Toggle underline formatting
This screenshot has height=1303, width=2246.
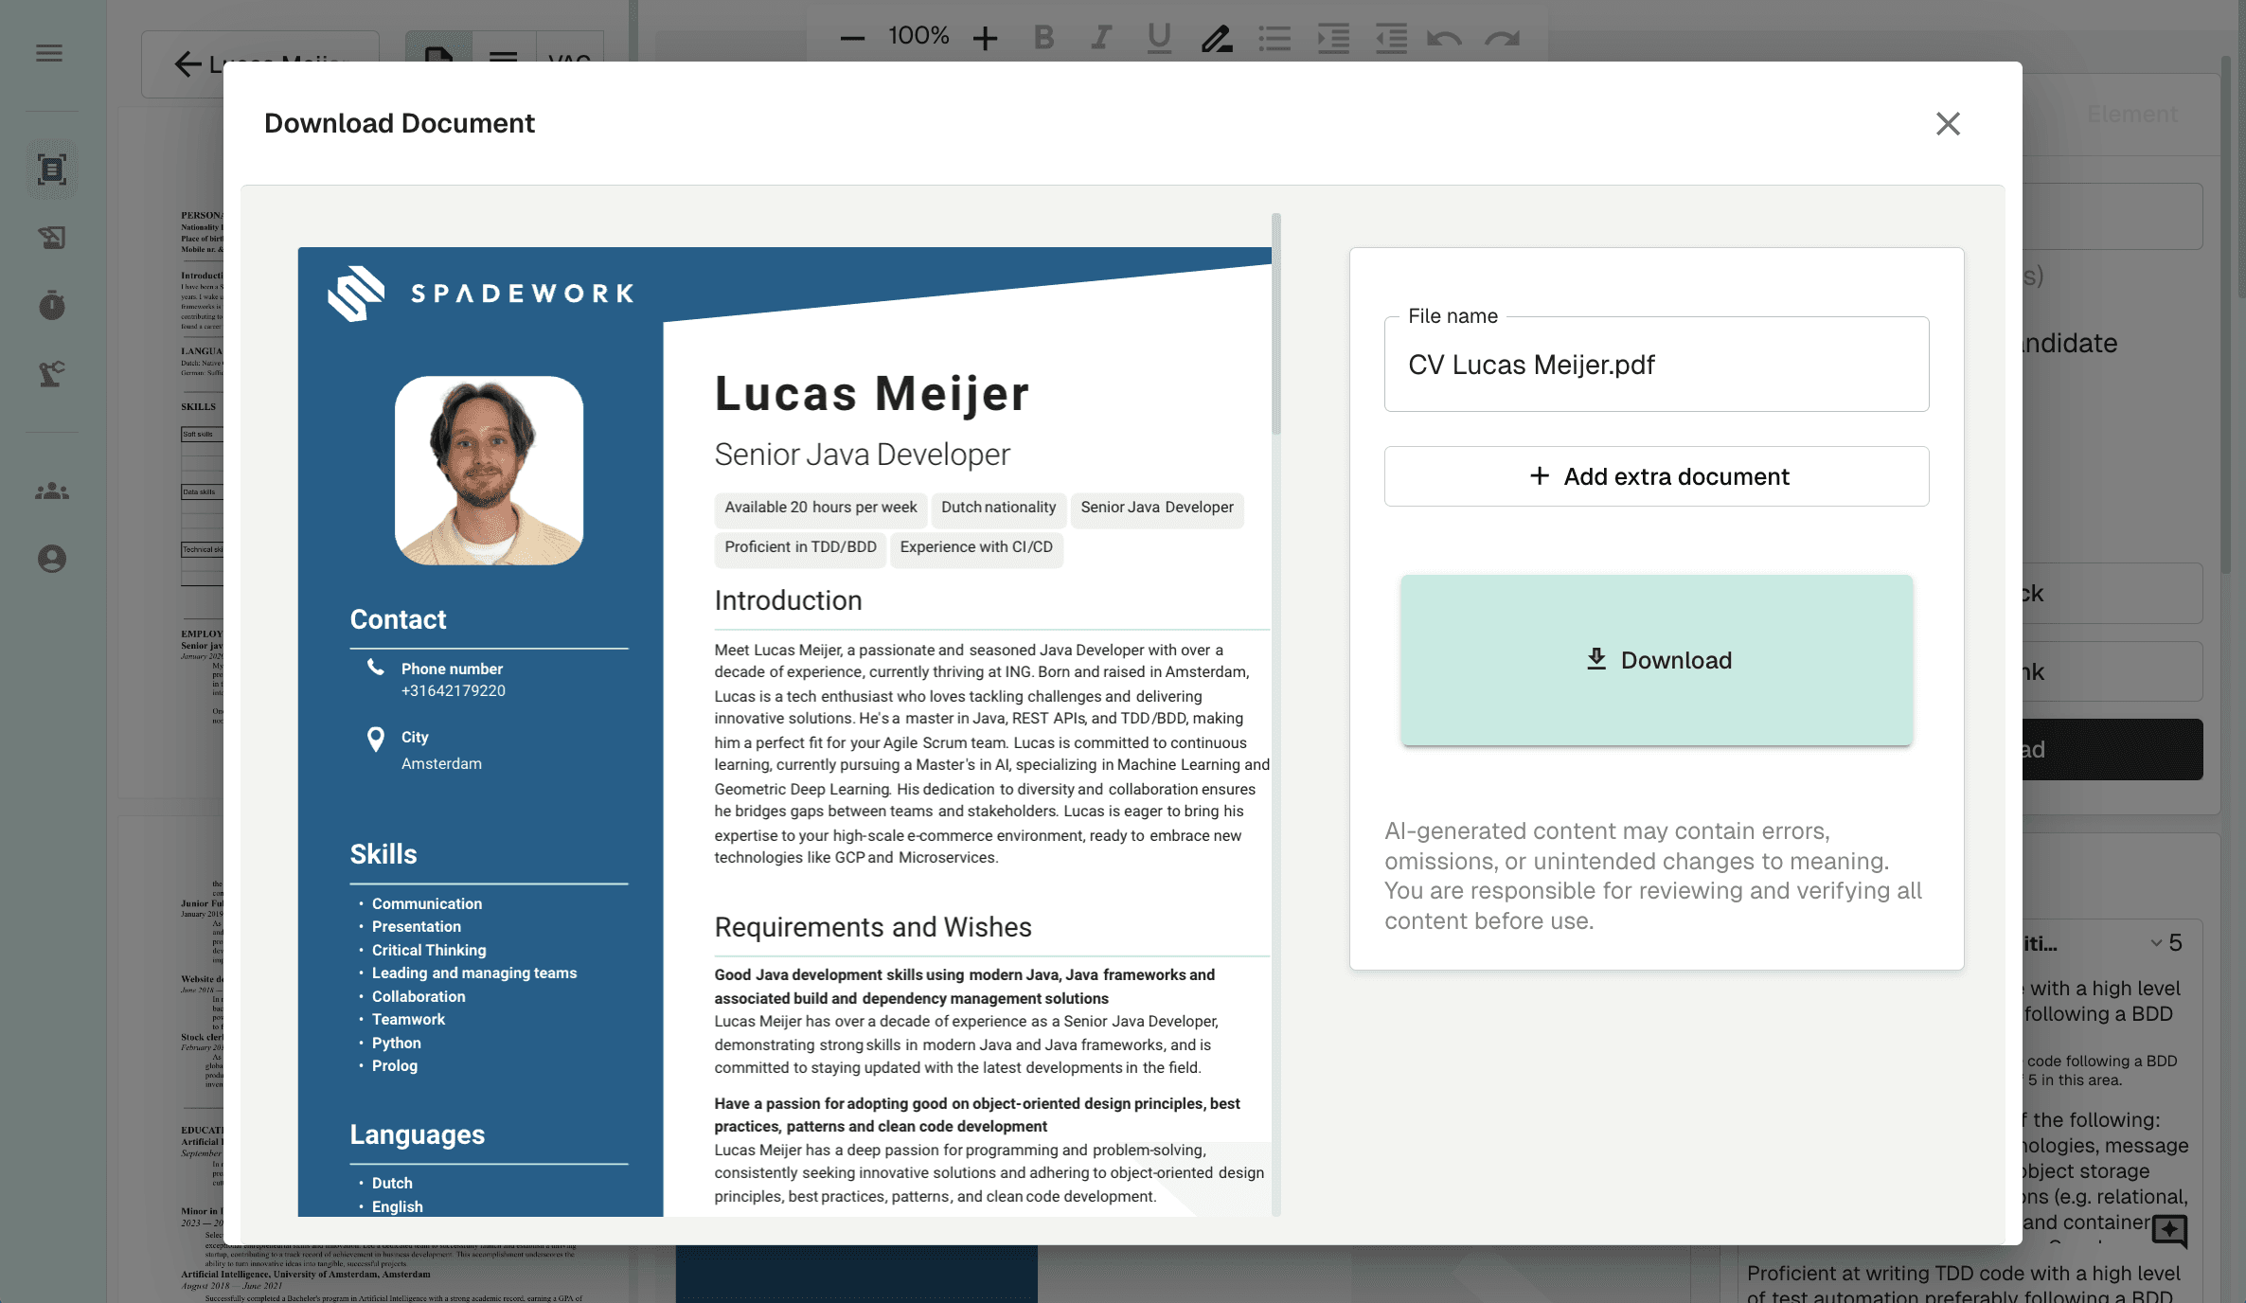[1158, 38]
